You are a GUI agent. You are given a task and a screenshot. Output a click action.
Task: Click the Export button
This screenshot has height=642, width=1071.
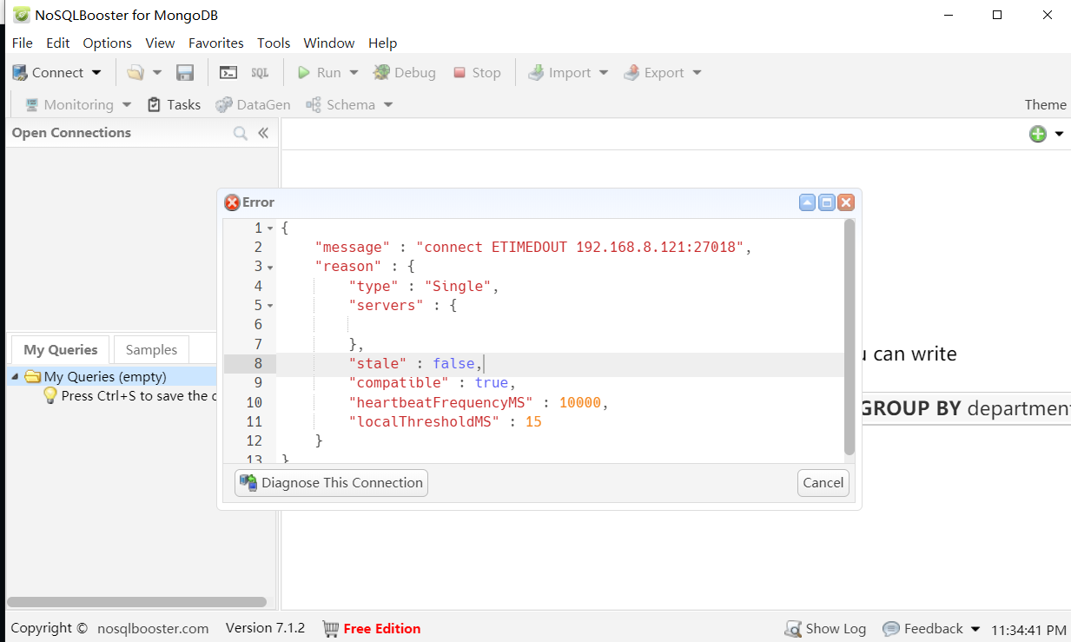[654, 73]
